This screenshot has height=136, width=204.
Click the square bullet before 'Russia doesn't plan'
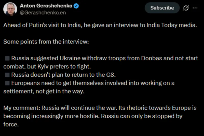(7, 75)
